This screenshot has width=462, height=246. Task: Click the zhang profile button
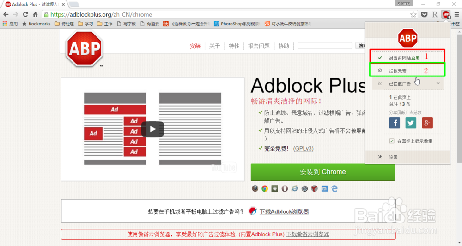pyautogui.click(x=404, y=3)
